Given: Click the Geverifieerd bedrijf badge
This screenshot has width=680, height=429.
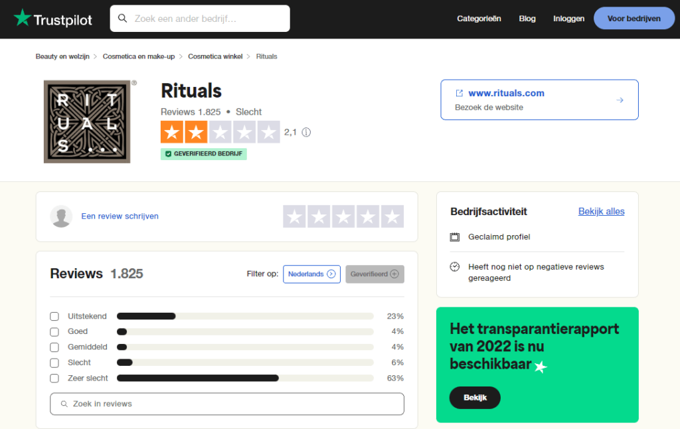Looking at the screenshot, I should click(x=203, y=154).
